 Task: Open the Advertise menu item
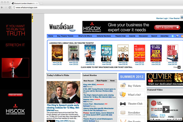point(164,36)
